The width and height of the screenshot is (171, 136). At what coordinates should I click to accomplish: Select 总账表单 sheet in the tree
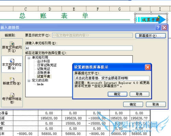click(43, 73)
